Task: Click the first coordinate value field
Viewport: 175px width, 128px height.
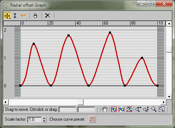Action: 67,109
